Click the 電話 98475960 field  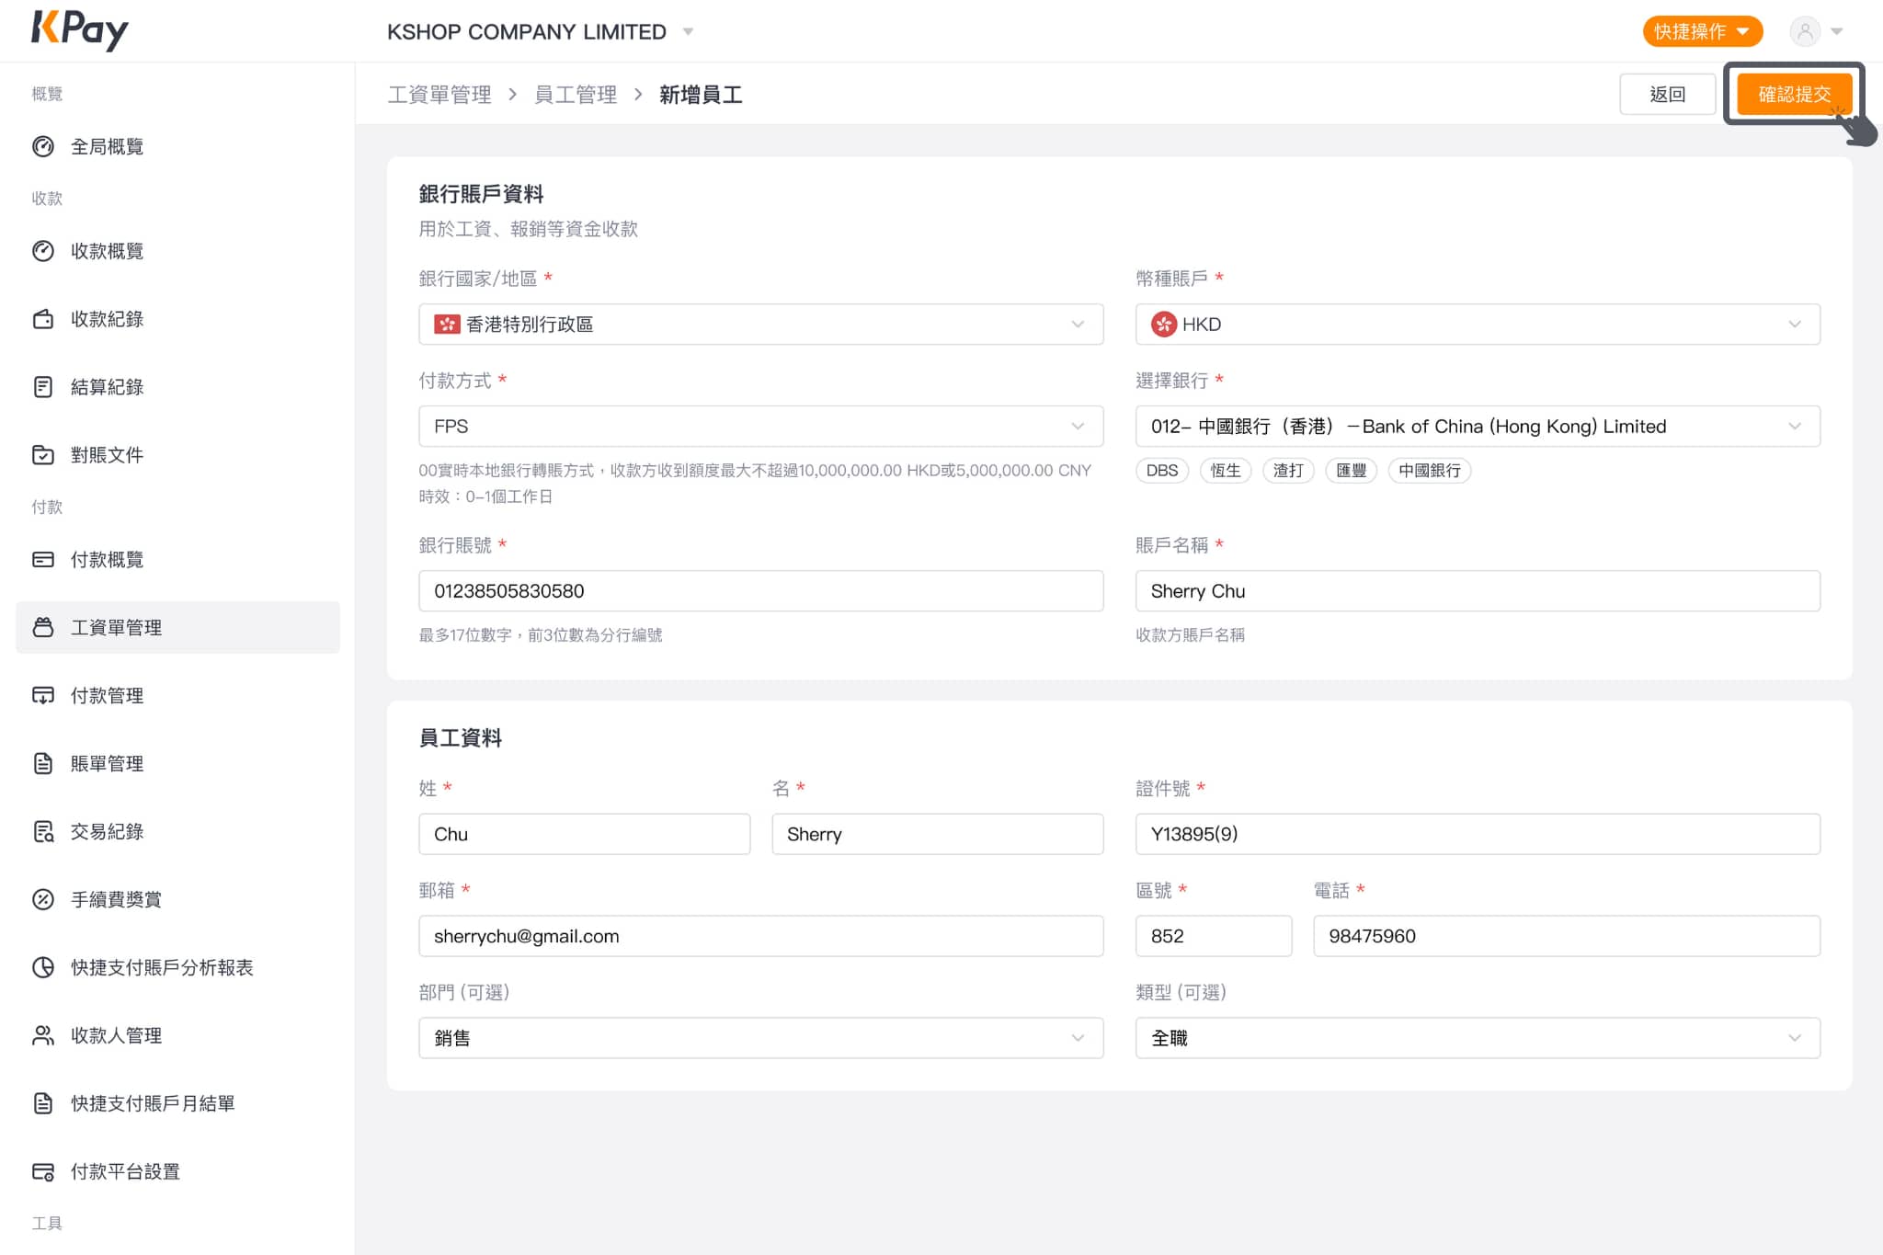1567,936
